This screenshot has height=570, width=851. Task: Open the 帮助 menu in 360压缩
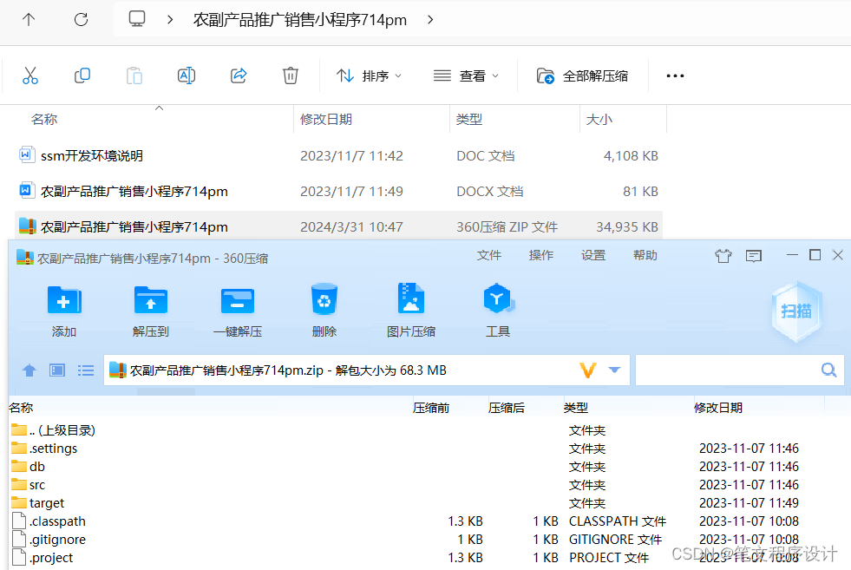point(645,255)
